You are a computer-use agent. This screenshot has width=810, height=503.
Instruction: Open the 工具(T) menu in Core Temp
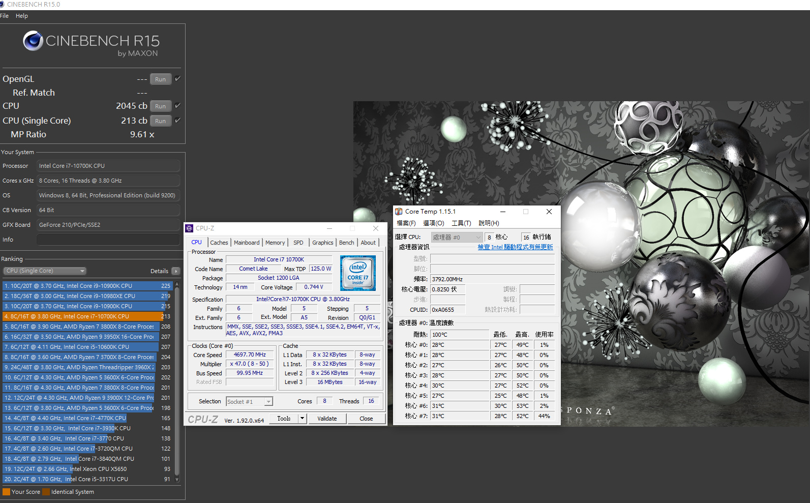462,223
